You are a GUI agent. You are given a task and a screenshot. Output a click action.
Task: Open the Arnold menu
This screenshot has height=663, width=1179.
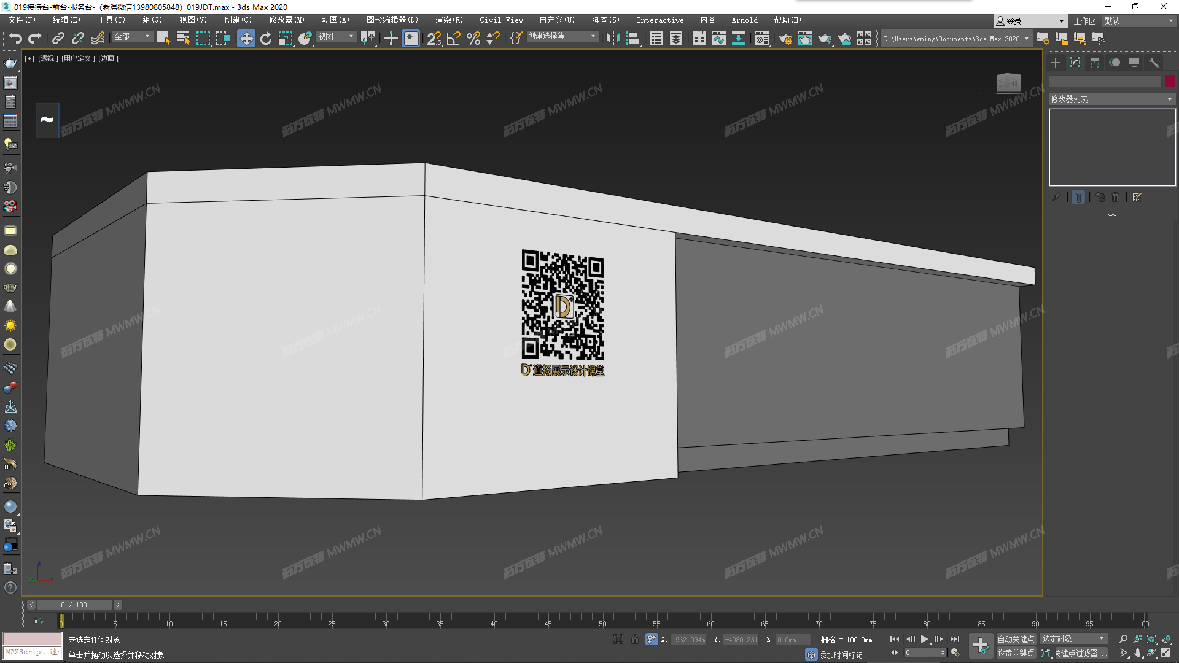745,20
